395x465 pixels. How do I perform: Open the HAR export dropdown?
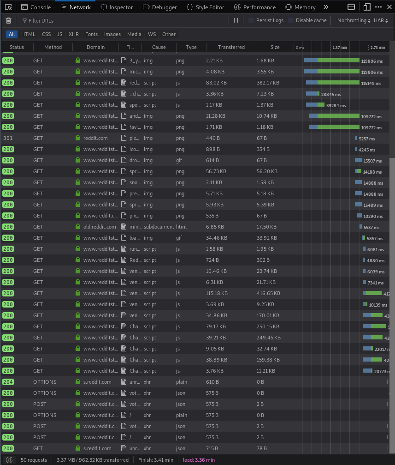[381, 20]
